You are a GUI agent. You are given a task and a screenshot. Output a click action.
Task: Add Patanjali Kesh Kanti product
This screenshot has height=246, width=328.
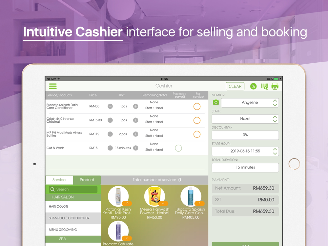[118, 196]
